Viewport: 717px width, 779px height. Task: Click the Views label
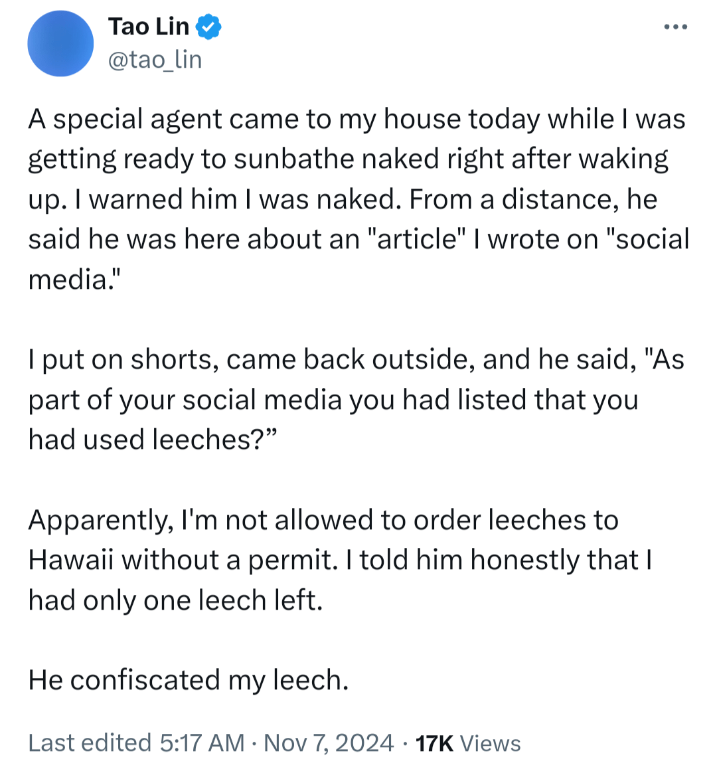491,743
